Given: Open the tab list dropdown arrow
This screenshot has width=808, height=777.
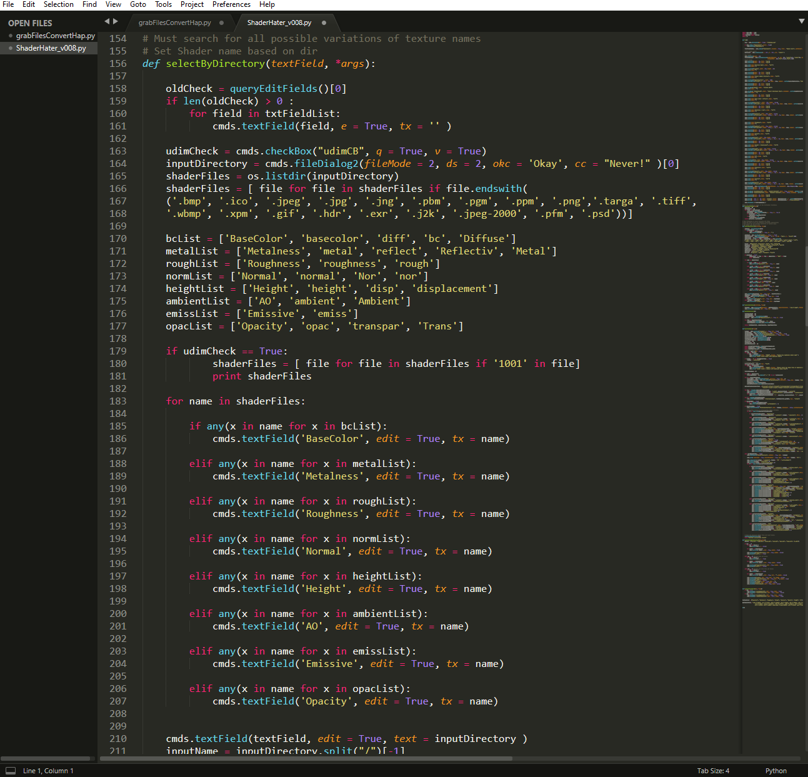Looking at the screenshot, I should pyautogui.click(x=801, y=21).
